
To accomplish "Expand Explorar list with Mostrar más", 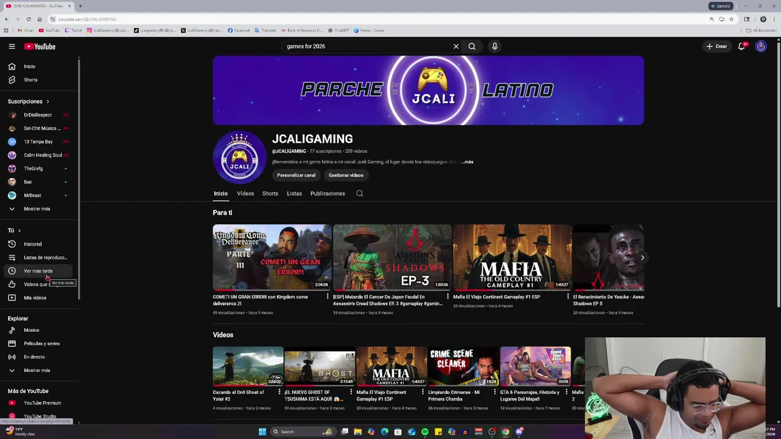I will click(x=39, y=370).
